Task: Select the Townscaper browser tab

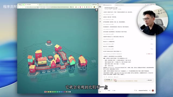Action: point(32,5)
